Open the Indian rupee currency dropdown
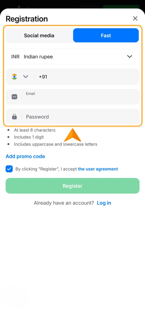This screenshot has width=145, height=323. 72,57
